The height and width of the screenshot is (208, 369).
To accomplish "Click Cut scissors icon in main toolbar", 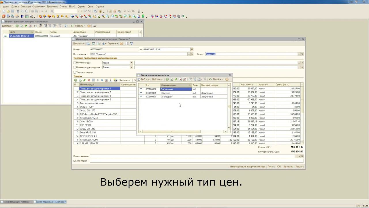I will (x=18, y=11).
